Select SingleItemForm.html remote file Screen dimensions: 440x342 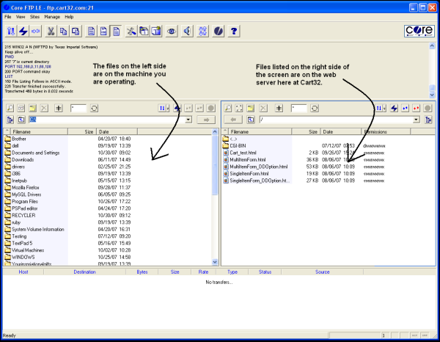pyautogui.click(x=249, y=174)
